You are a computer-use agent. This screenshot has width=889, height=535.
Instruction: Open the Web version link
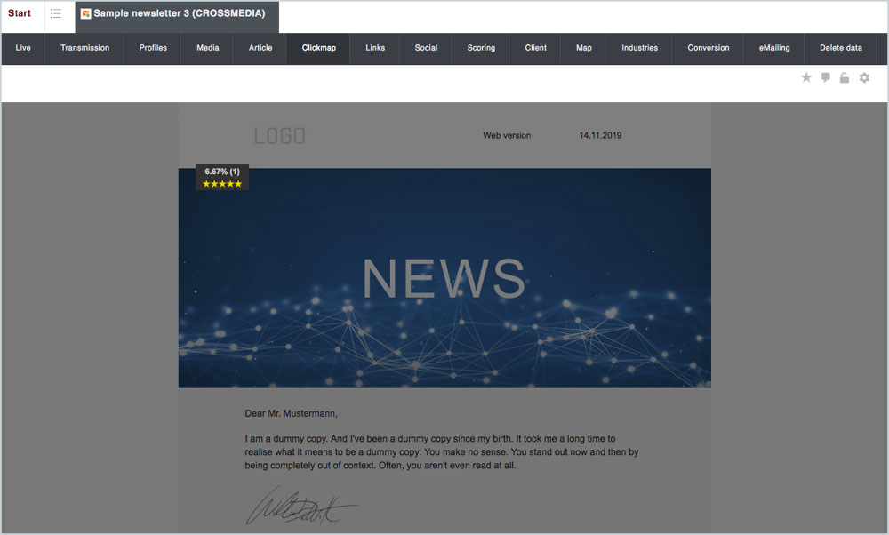click(507, 136)
